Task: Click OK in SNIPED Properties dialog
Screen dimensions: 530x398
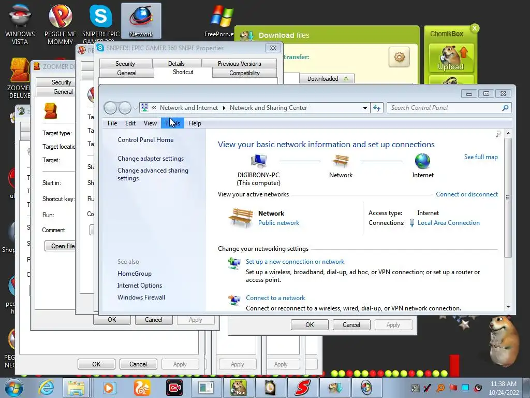Action: [310, 325]
